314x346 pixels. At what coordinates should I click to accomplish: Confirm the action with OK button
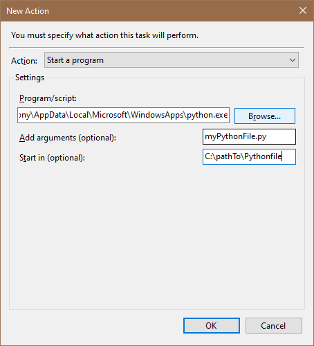(212, 326)
